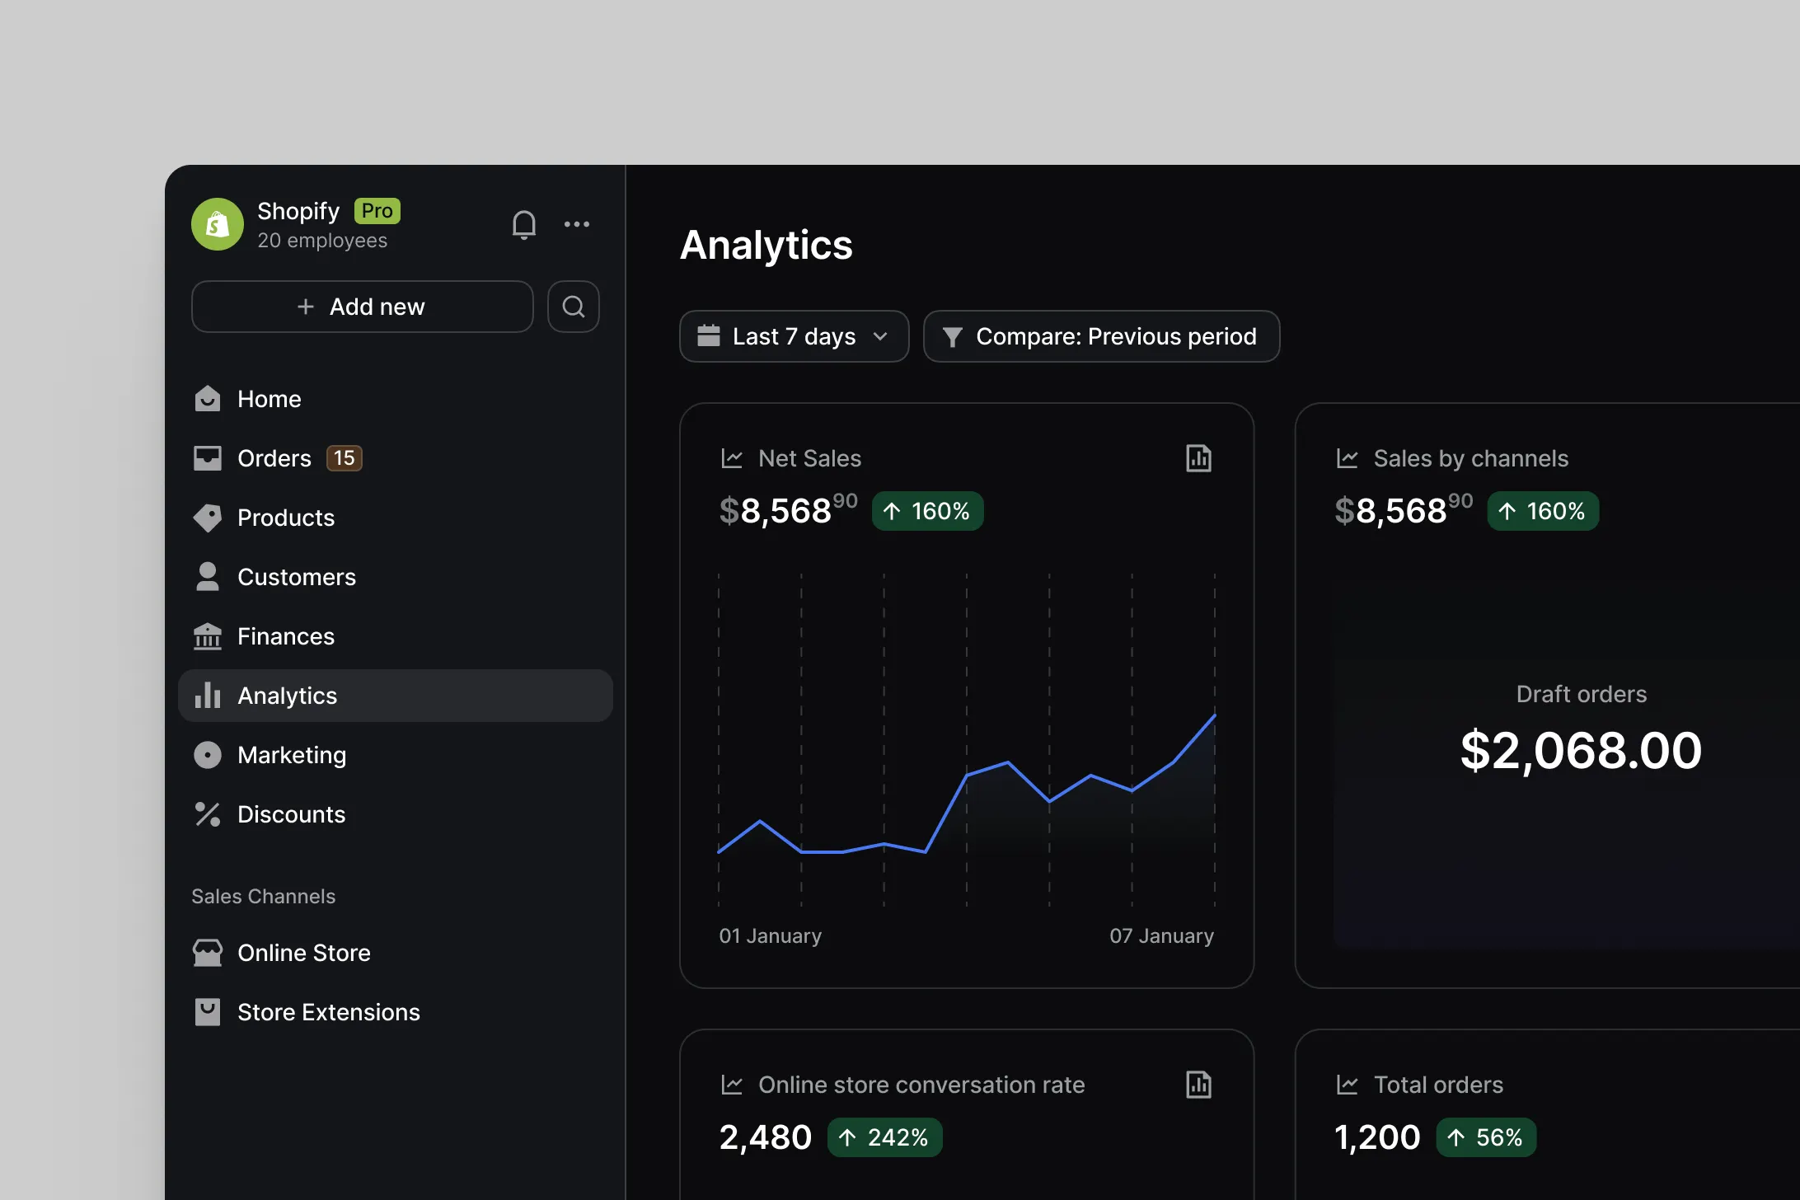Click the Shopify logo avatar
The width and height of the screenshot is (1800, 1200).
pyautogui.click(x=218, y=224)
